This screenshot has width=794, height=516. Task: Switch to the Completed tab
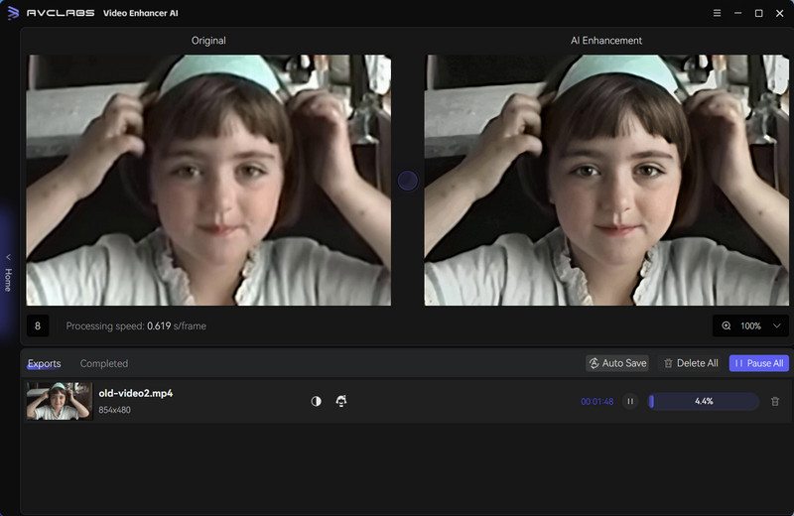[104, 363]
